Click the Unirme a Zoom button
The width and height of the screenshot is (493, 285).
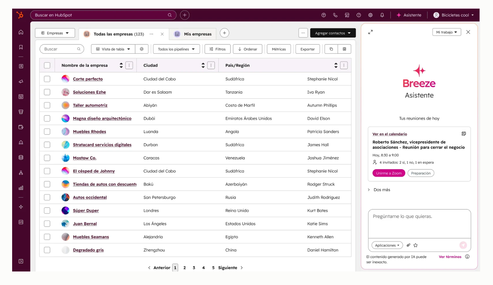coord(388,173)
